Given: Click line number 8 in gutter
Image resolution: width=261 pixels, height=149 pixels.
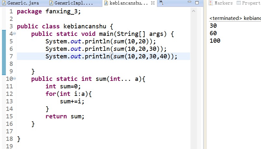Looking at the screenshot, I should (11, 64).
